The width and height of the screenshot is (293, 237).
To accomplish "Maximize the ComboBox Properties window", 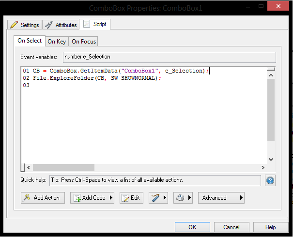I will click(x=261, y=6).
